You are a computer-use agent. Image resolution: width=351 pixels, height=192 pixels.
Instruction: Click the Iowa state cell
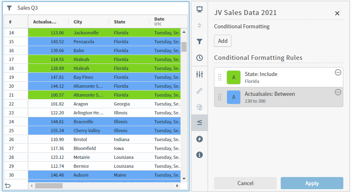[129, 148]
